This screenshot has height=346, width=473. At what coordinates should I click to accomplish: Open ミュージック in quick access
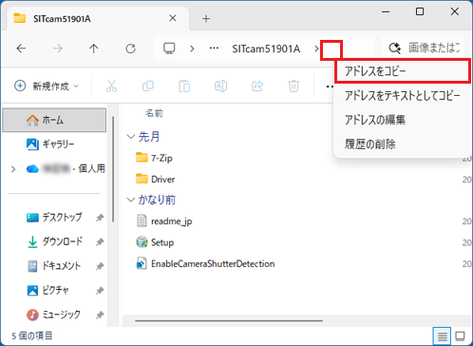click(x=53, y=315)
